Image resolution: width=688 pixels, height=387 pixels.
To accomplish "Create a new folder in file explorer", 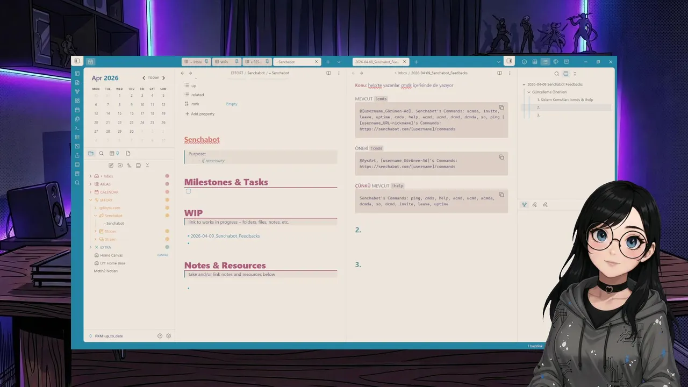I will (120, 165).
